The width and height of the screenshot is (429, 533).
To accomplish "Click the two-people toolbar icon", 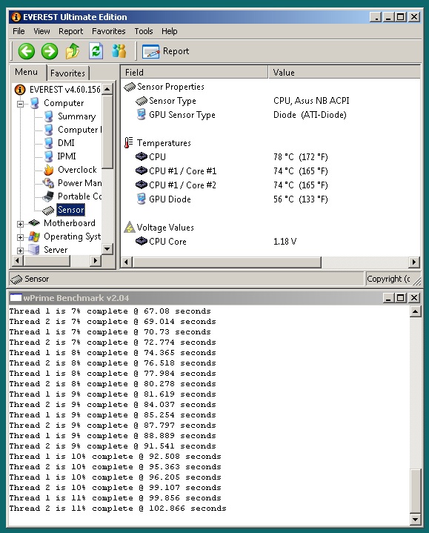I will tap(119, 51).
